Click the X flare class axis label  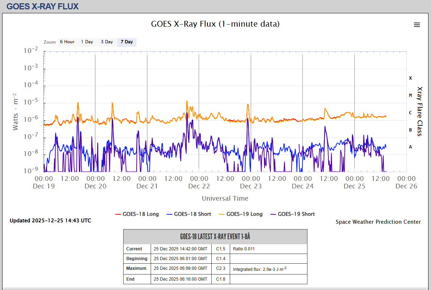(410, 78)
